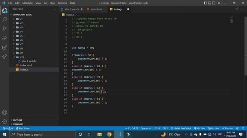This screenshot has width=247, height=138.
Task: Toggle the primary side bar layout
Action: [205, 3]
